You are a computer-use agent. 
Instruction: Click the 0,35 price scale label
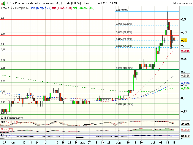pyautogui.click(x=184, y=59)
